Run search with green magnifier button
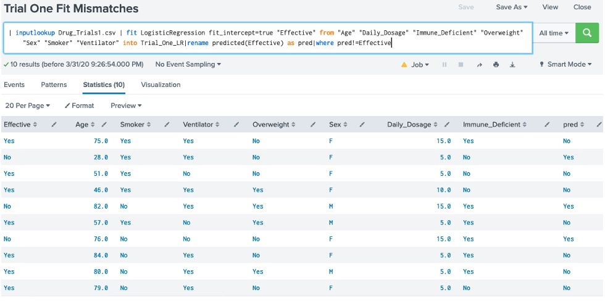 click(x=587, y=33)
